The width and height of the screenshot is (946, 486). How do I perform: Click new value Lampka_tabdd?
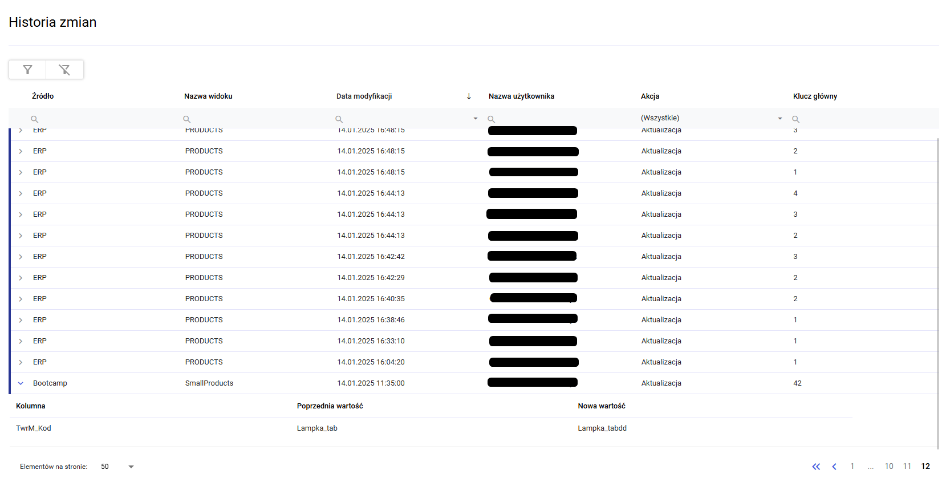click(602, 428)
